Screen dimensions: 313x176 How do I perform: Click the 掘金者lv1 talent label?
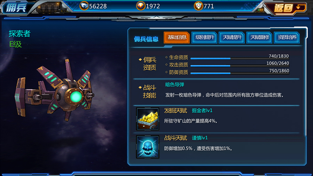pyautogui.click(x=202, y=111)
